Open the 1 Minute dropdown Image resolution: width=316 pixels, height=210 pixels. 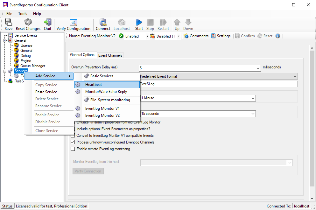253,98
